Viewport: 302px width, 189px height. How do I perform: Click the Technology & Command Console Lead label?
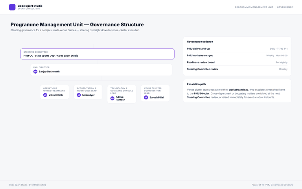click(x=122, y=91)
